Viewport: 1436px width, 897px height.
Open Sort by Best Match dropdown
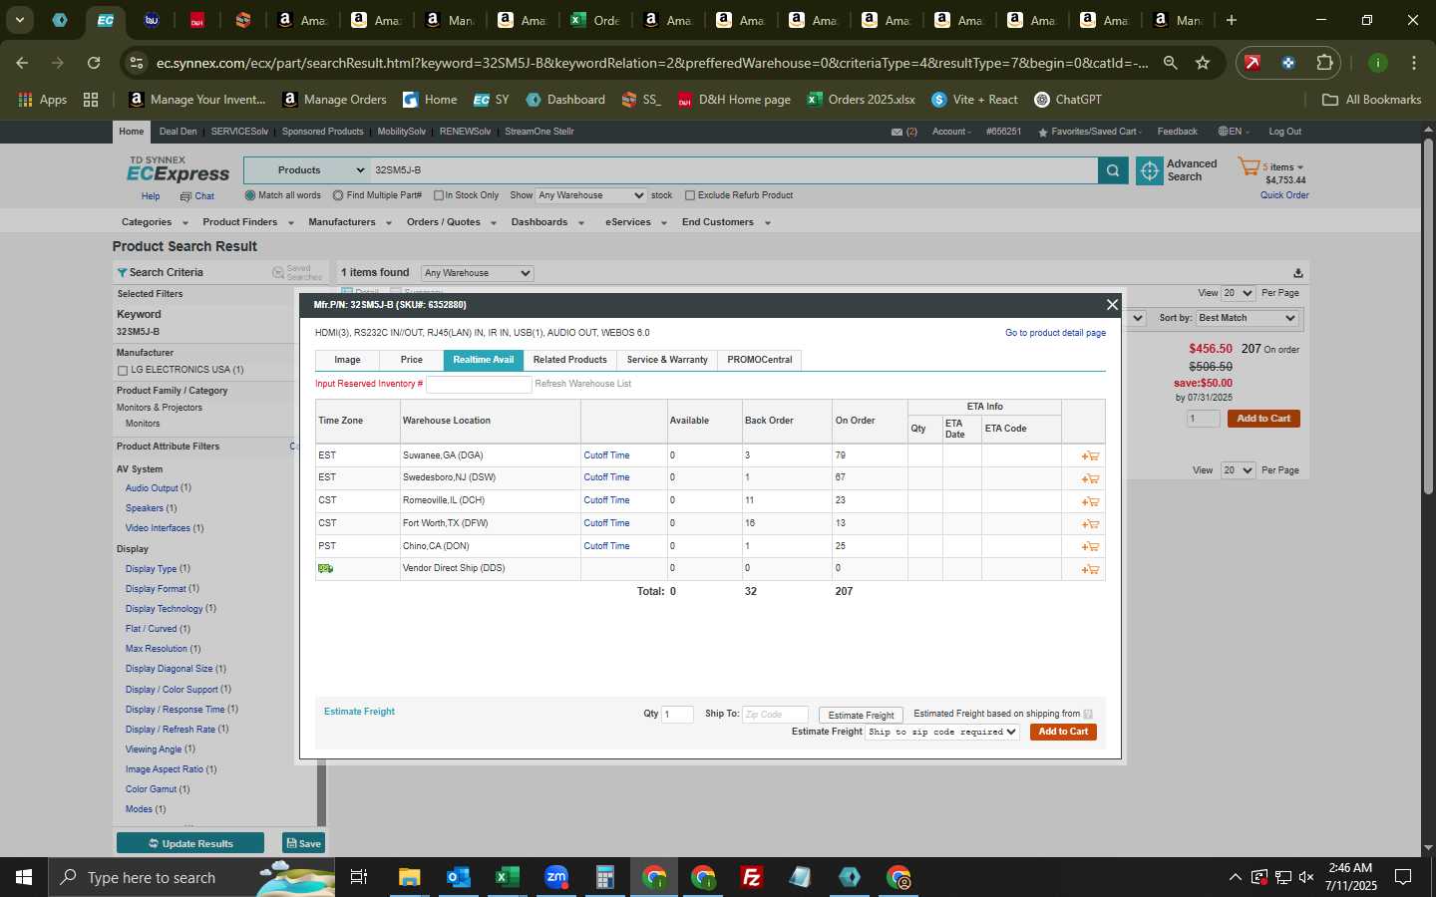(1247, 318)
